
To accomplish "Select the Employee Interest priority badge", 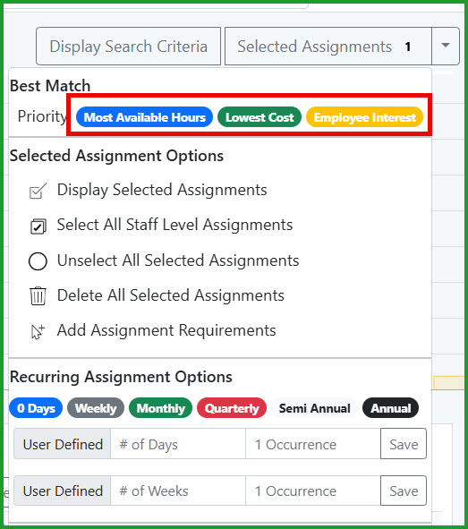I will pyautogui.click(x=364, y=117).
